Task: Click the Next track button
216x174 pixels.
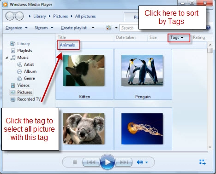Action: click(x=124, y=162)
